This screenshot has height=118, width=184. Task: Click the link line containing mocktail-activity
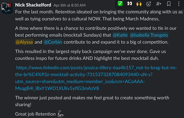(x=84, y=74)
